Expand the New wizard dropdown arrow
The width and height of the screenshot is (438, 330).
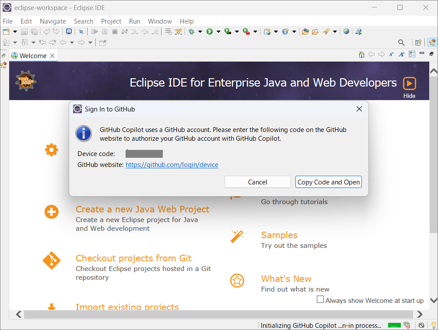[15, 31]
